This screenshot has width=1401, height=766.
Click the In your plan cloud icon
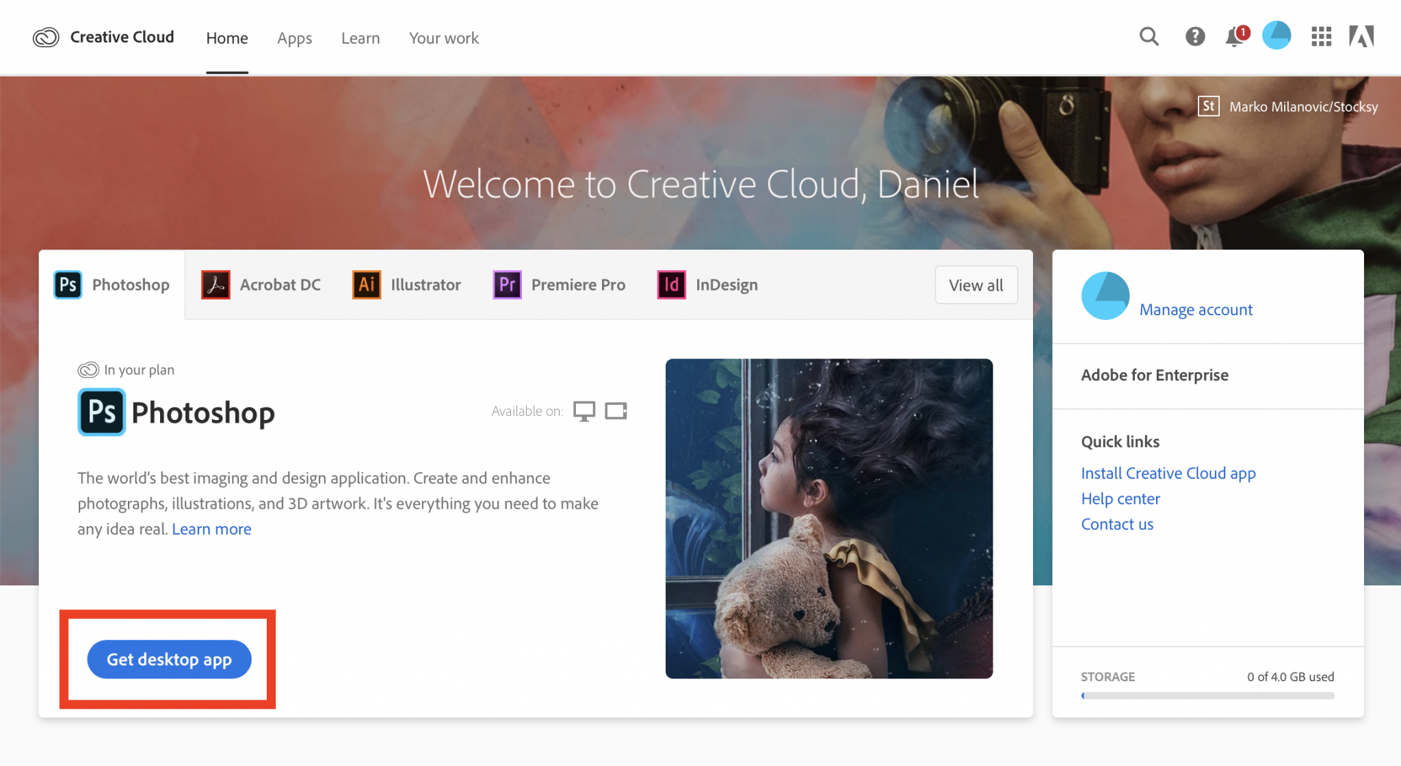point(88,370)
